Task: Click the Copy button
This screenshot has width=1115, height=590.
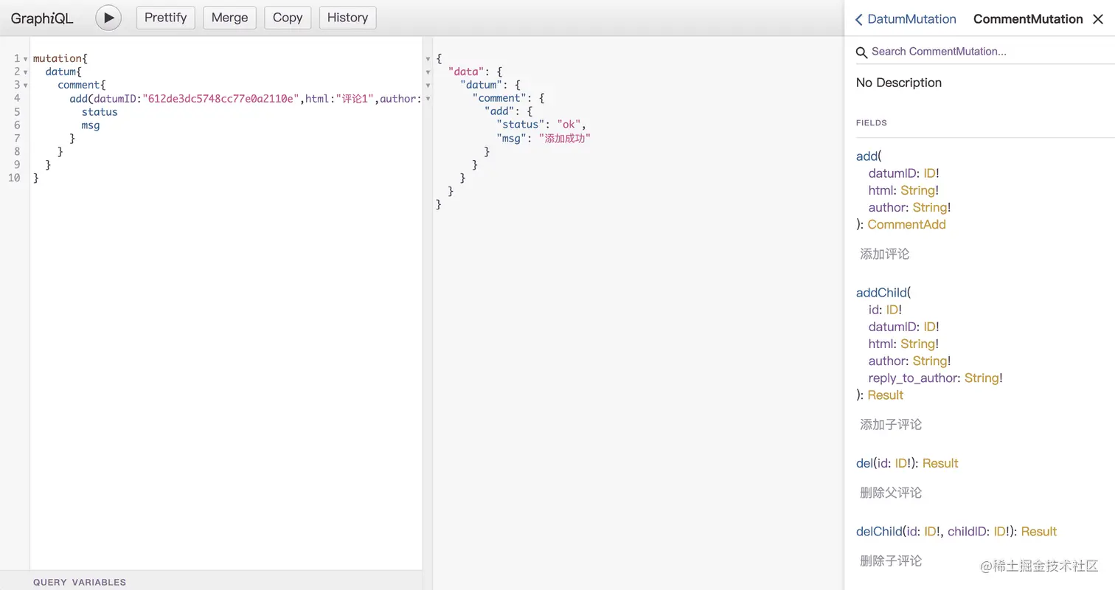Action: coord(288,18)
